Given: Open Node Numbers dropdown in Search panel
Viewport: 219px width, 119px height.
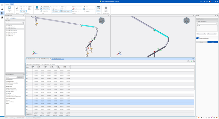Looking at the screenshot, I should pos(207,19).
